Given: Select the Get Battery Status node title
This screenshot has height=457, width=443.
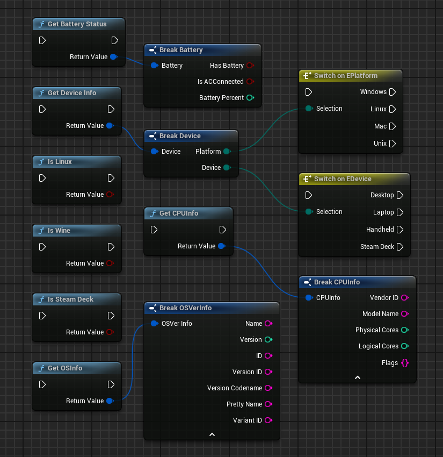Looking at the screenshot, I should (77, 24).
